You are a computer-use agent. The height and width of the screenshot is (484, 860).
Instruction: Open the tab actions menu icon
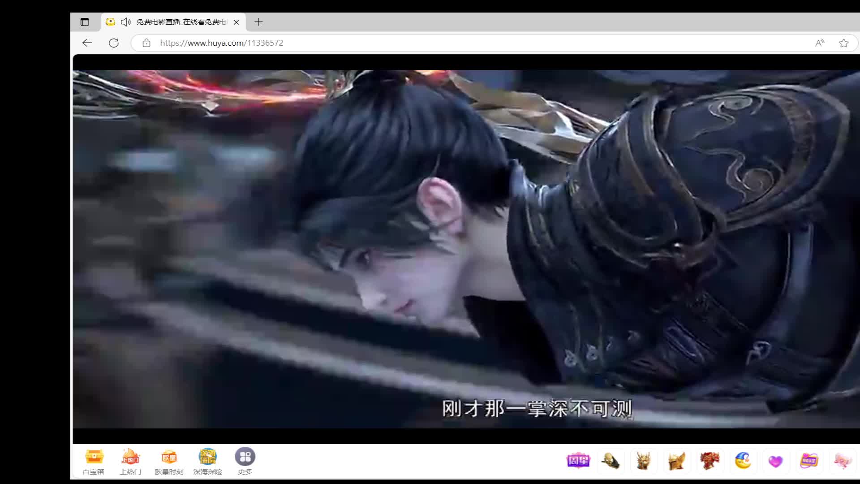click(x=85, y=22)
